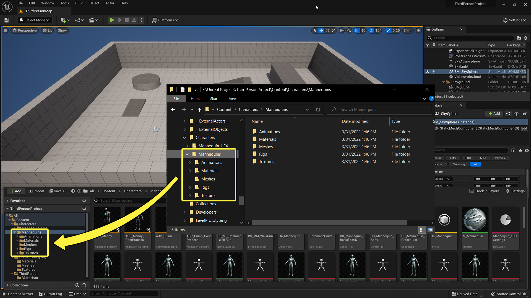Click the green Play button in toolbar
531x298 pixels.
(112, 20)
